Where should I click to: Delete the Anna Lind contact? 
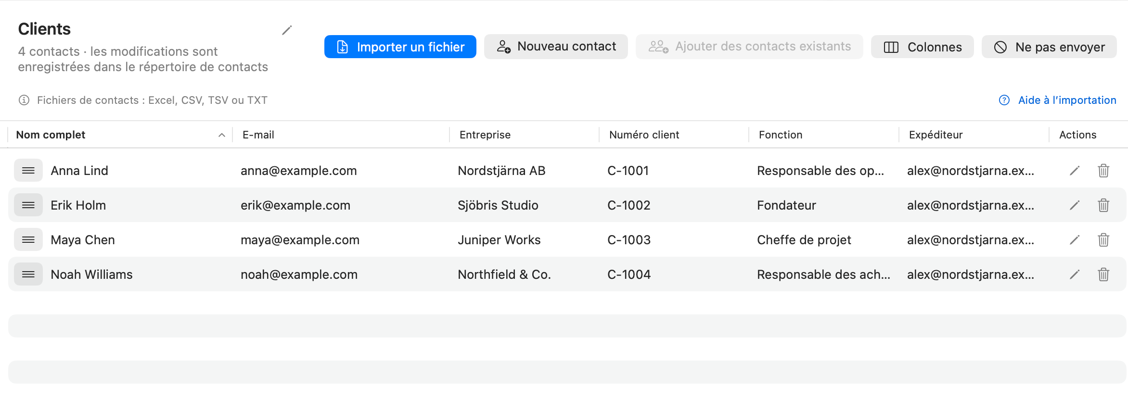1103,171
